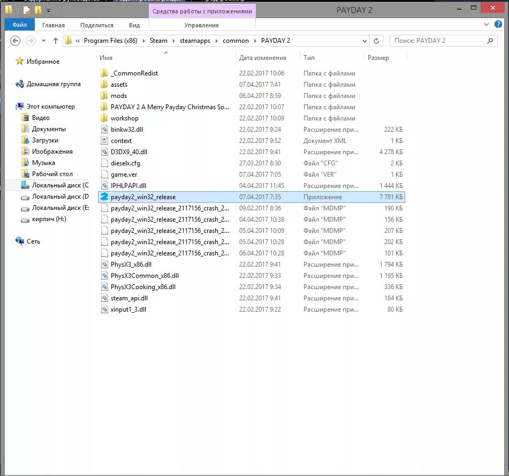Click quick access Properties icon
This screenshot has height=476, width=509.
[27, 10]
